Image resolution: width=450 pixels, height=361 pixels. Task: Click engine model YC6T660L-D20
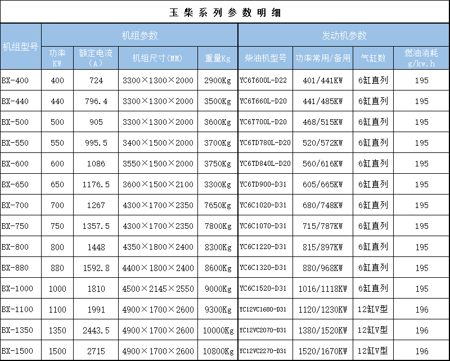[x=263, y=101]
